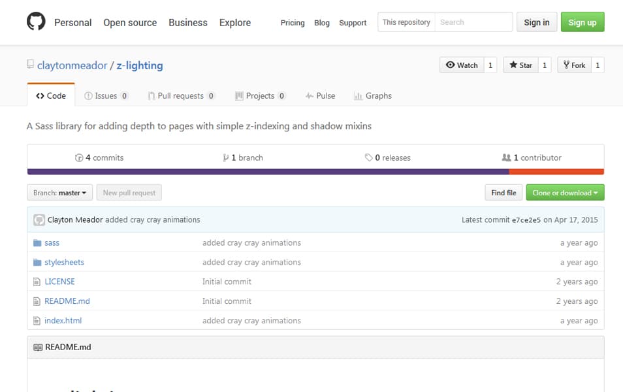
Task: Open the Business menu item
Action: point(188,23)
